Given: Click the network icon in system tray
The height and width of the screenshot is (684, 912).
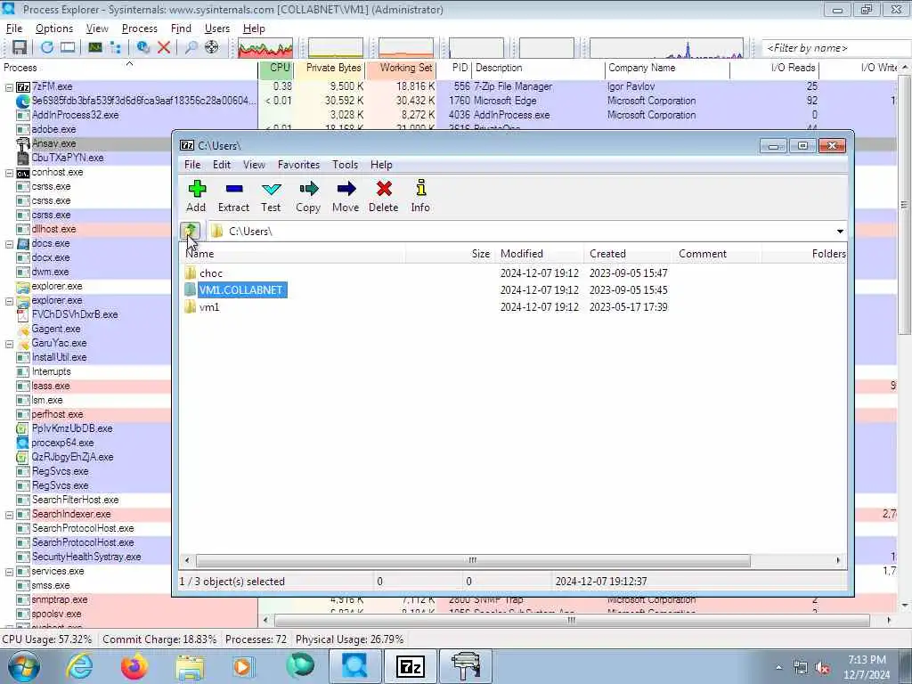Looking at the screenshot, I should pos(801,668).
